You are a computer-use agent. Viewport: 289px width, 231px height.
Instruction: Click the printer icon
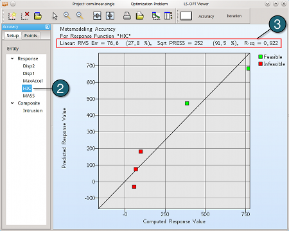[127, 16]
